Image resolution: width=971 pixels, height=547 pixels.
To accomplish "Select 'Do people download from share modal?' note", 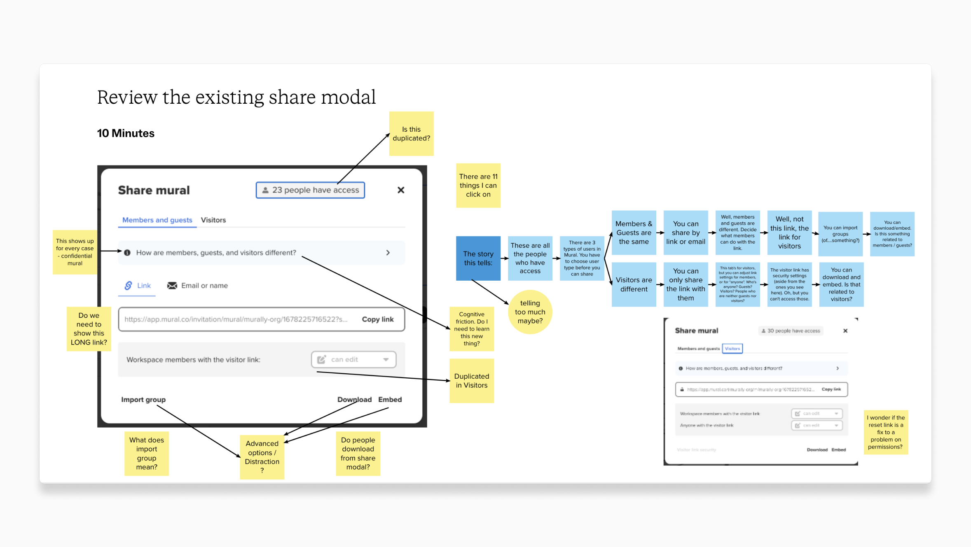I will (x=358, y=454).
